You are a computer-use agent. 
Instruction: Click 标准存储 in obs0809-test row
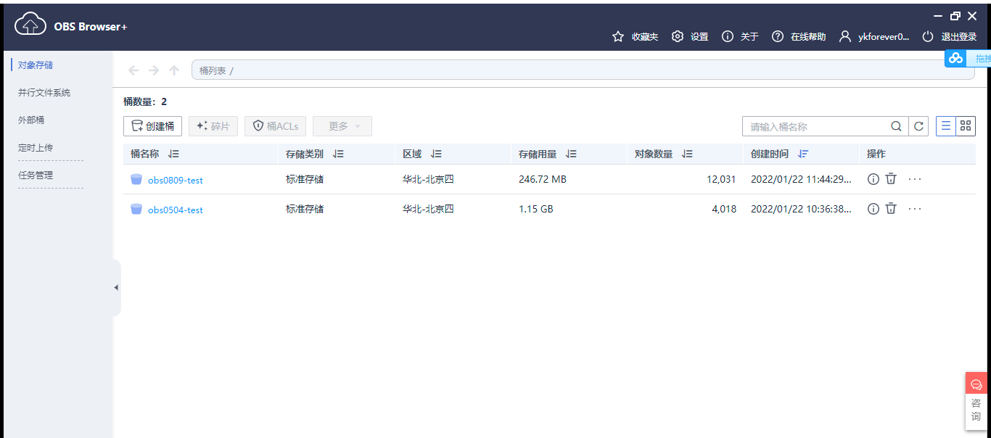pyautogui.click(x=305, y=179)
